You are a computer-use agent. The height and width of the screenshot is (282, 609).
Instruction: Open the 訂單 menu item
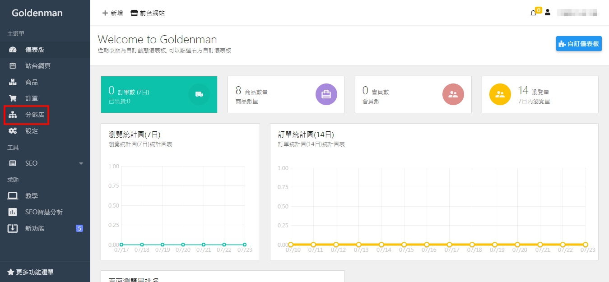[45, 98]
